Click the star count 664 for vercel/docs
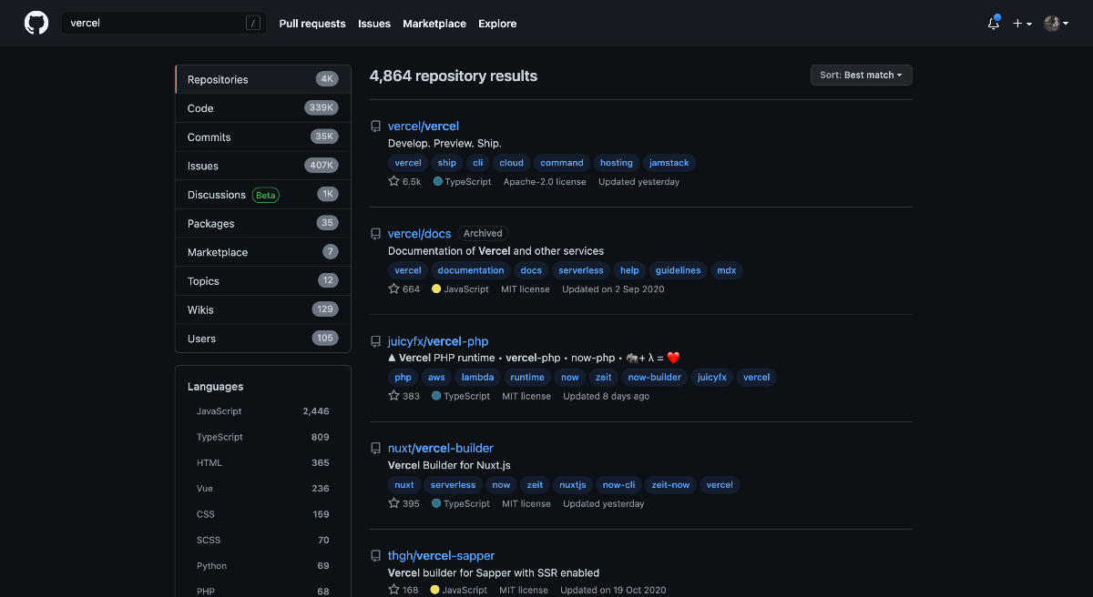 [404, 288]
